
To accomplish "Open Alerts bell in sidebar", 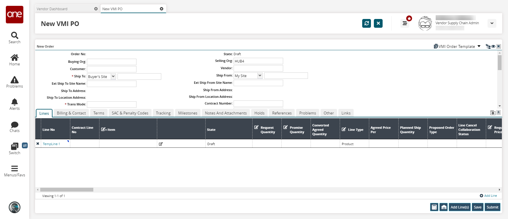I will pos(14,104).
